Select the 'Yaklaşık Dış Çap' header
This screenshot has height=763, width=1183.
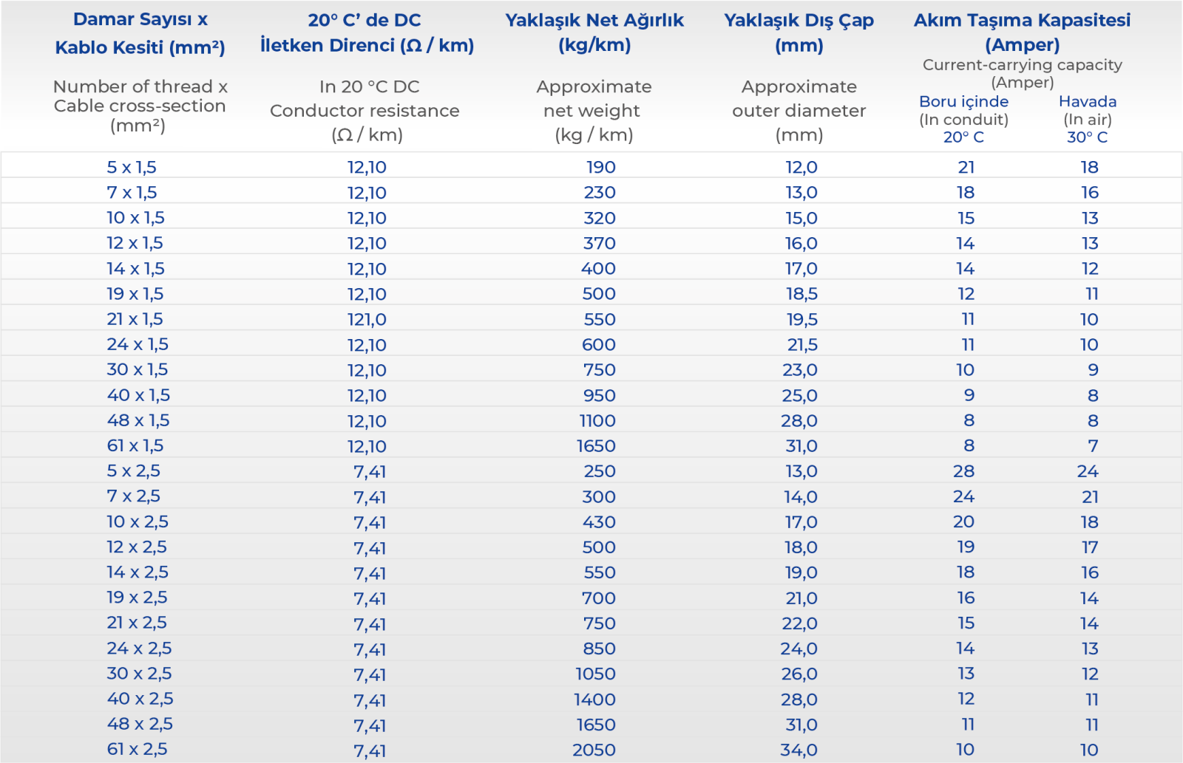point(799,32)
